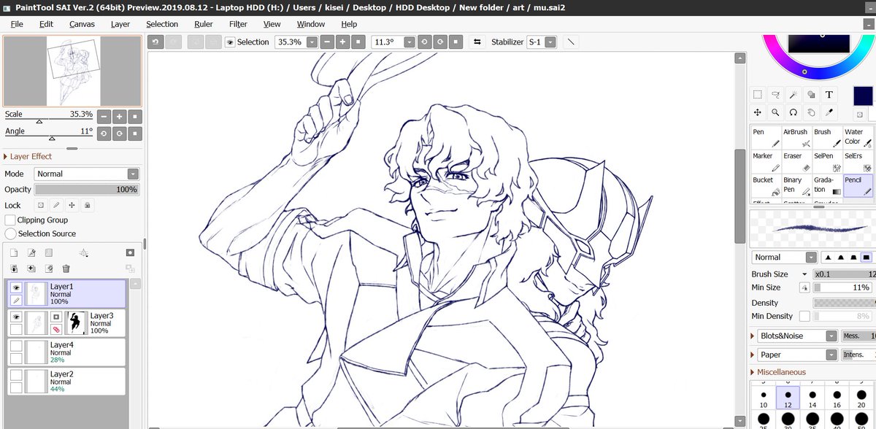The height and width of the screenshot is (429, 876).
Task: Click the Scale minus button in navigator
Action: coord(104,116)
